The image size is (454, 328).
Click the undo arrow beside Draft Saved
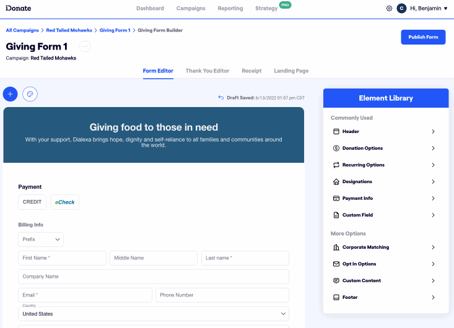click(x=221, y=98)
